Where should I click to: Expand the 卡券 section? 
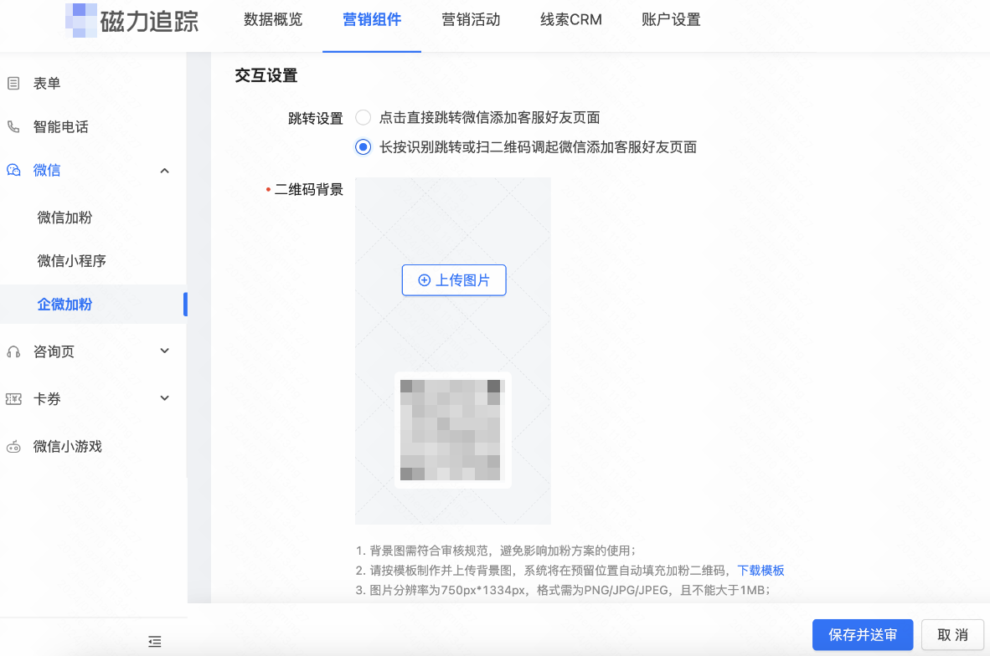coord(164,398)
